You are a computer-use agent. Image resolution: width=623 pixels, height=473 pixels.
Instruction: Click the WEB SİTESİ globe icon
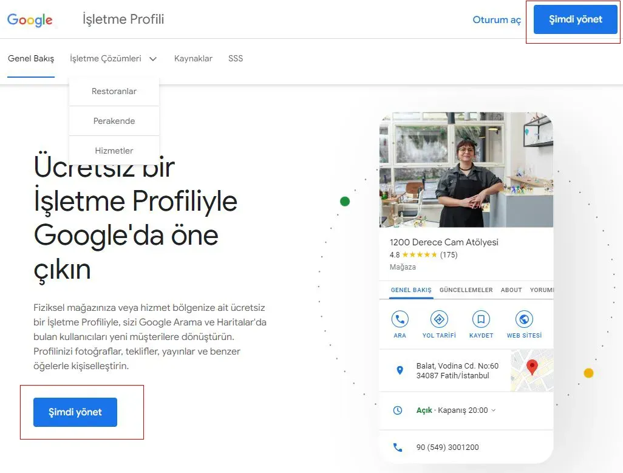coord(524,319)
